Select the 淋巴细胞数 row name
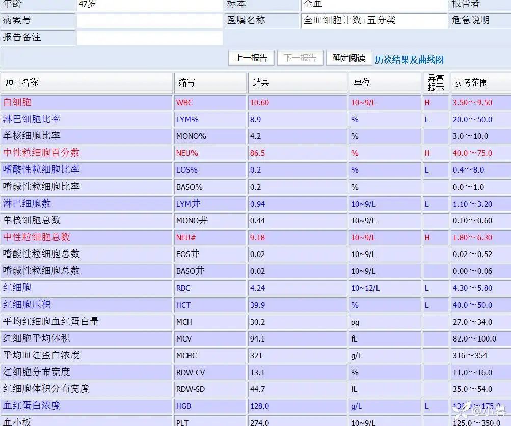This screenshot has width=511, height=426. (27, 204)
